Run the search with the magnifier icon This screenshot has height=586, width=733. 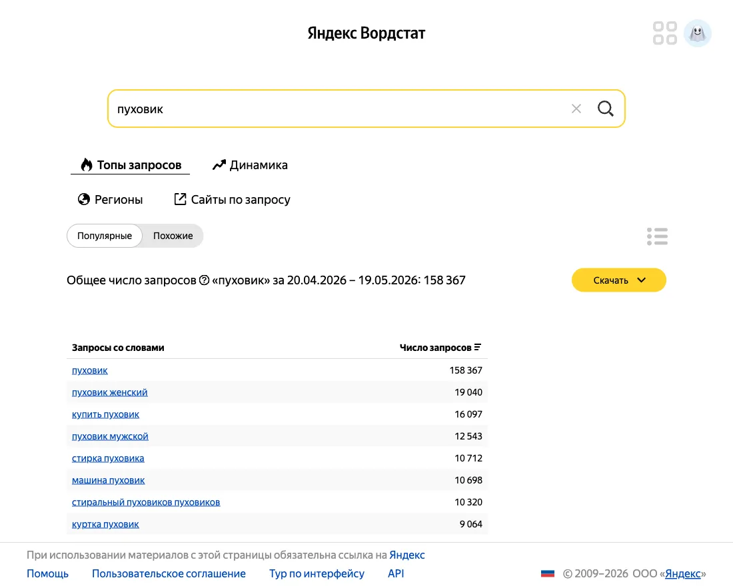[605, 109]
